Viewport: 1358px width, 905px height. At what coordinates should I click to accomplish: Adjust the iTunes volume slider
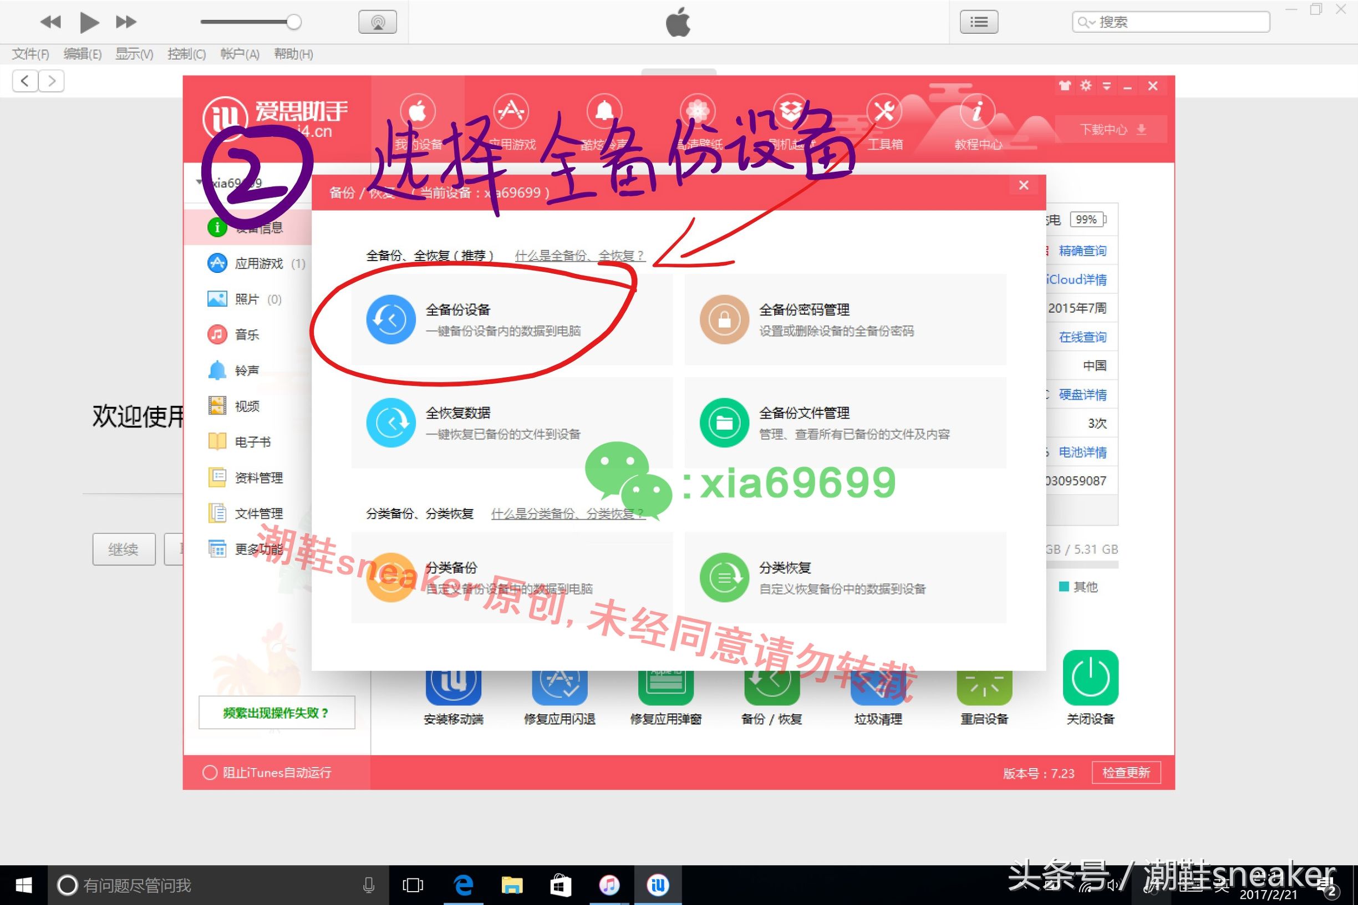click(x=296, y=22)
